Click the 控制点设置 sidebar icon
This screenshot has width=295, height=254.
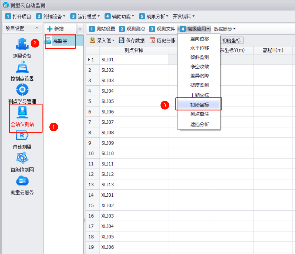[22, 67]
